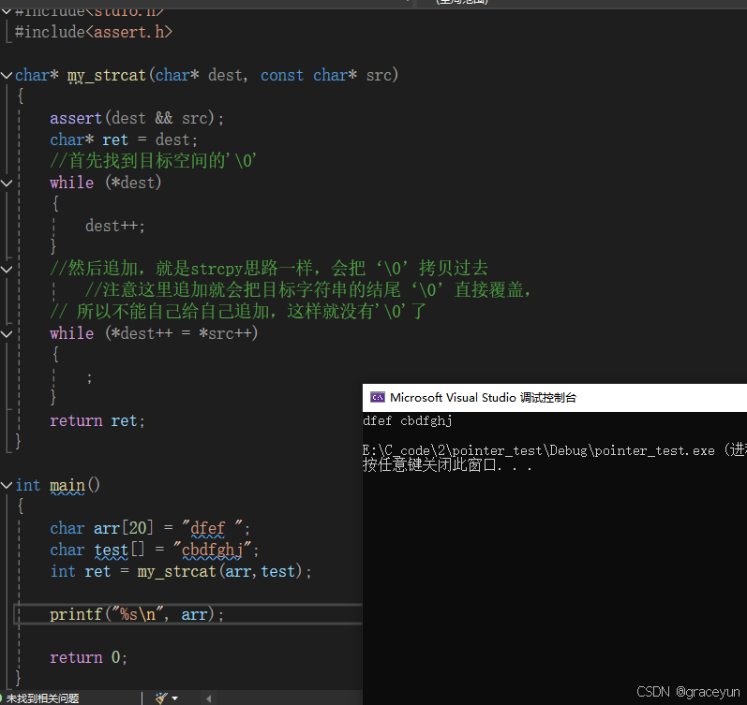This screenshot has width=747, height=705.
Task: Click the 'const char* src' parameter
Action: [326, 75]
